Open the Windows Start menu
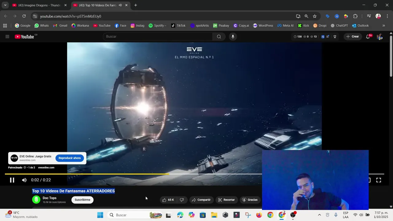Screen dimensions: 393x221 pos(100,215)
